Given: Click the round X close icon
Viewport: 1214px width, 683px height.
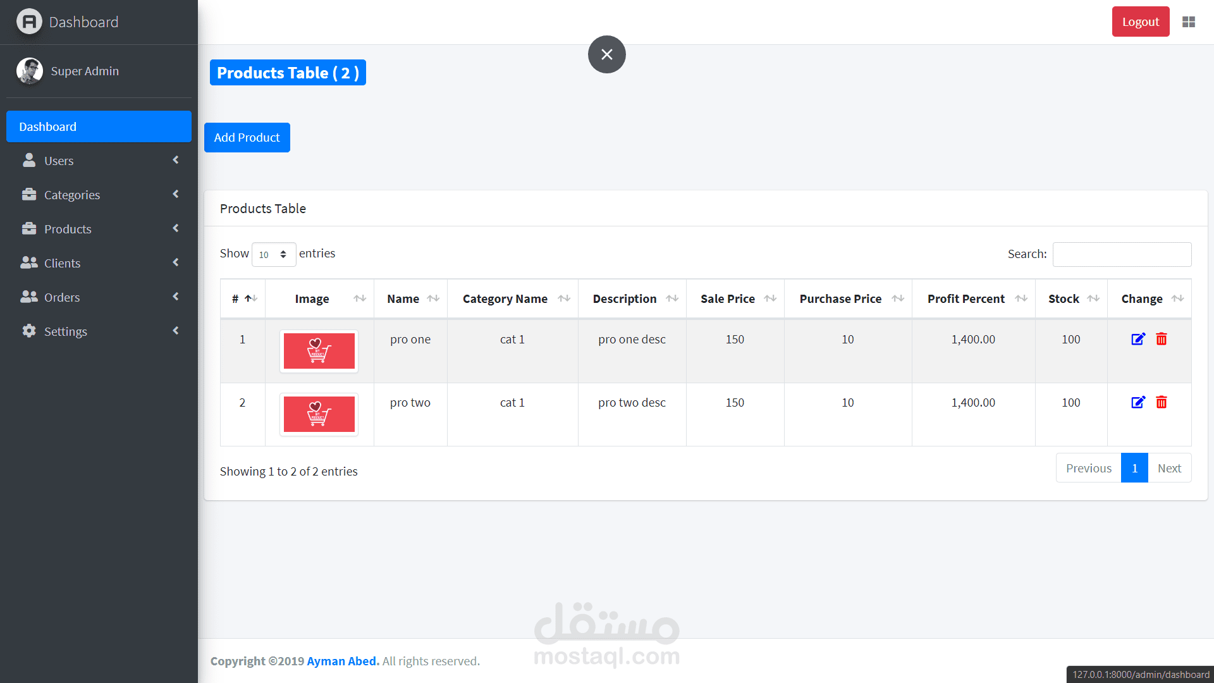Looking at the screenshot, I should [606, 54].
